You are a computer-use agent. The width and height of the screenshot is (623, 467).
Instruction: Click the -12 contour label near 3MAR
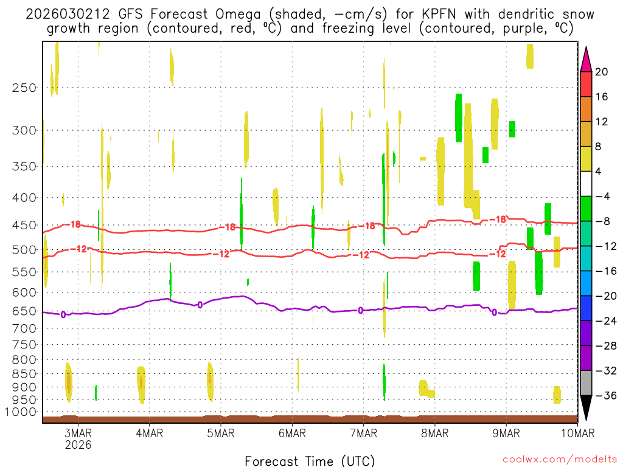point(78,249)
